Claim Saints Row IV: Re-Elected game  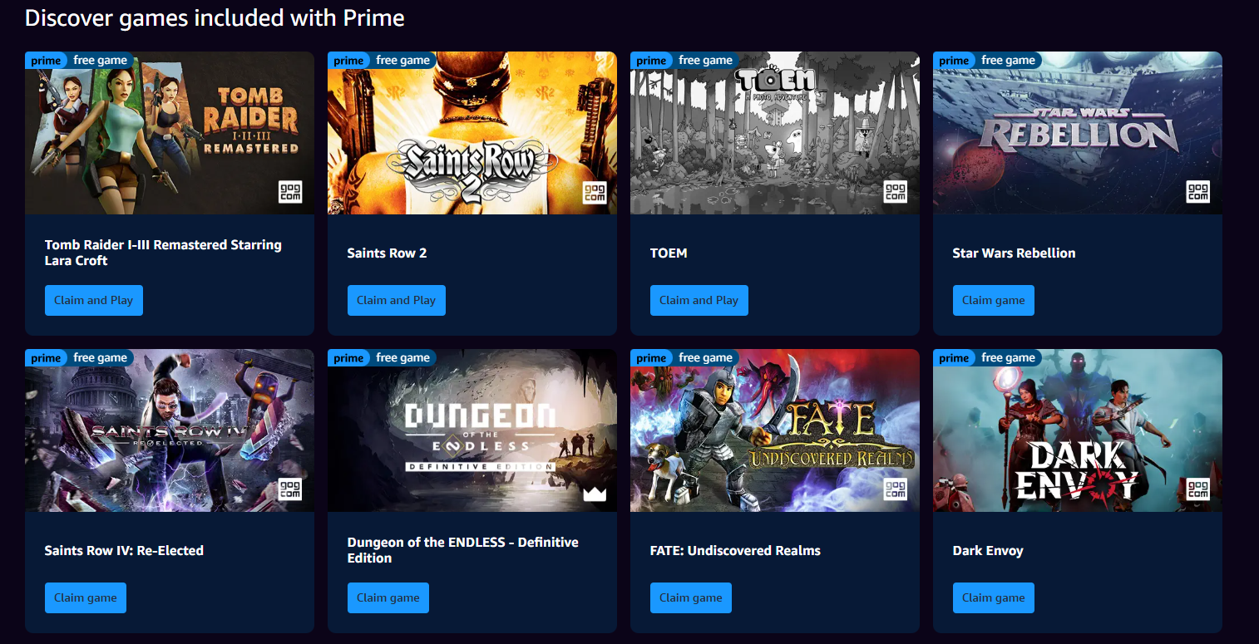pyautogui.click(x=86, y=597)
